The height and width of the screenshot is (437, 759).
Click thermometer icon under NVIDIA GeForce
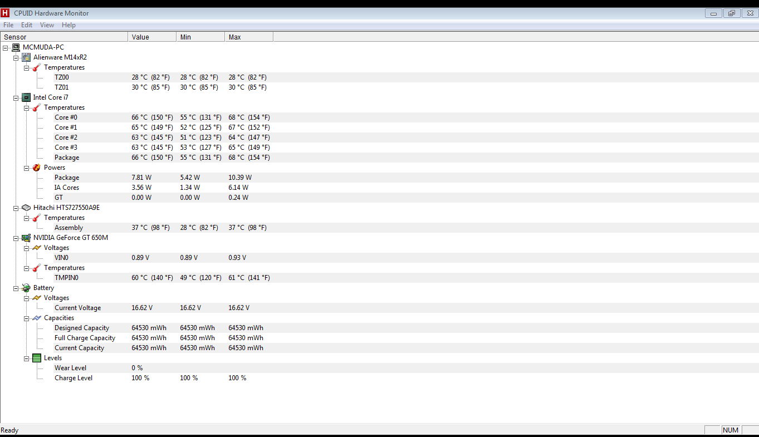(37, 268)
